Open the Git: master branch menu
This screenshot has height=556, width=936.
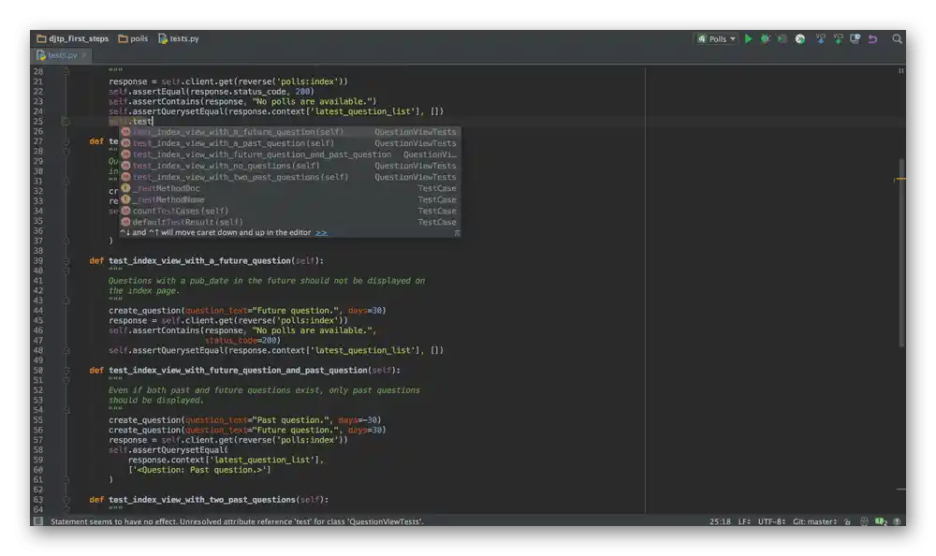coord(815,521)
